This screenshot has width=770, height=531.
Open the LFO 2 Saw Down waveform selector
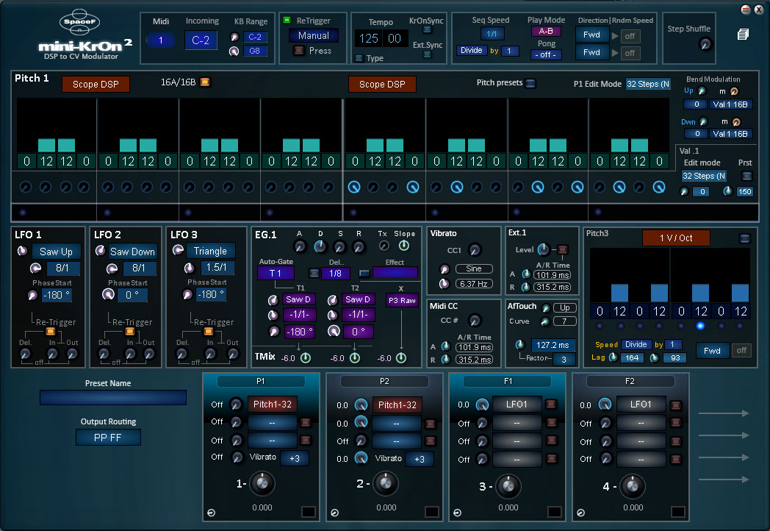(132, 252)
